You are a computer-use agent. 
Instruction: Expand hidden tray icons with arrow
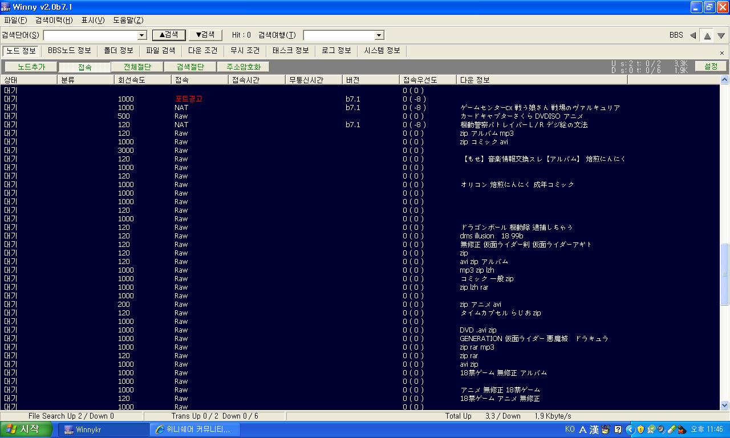click(x=630, y=429)
